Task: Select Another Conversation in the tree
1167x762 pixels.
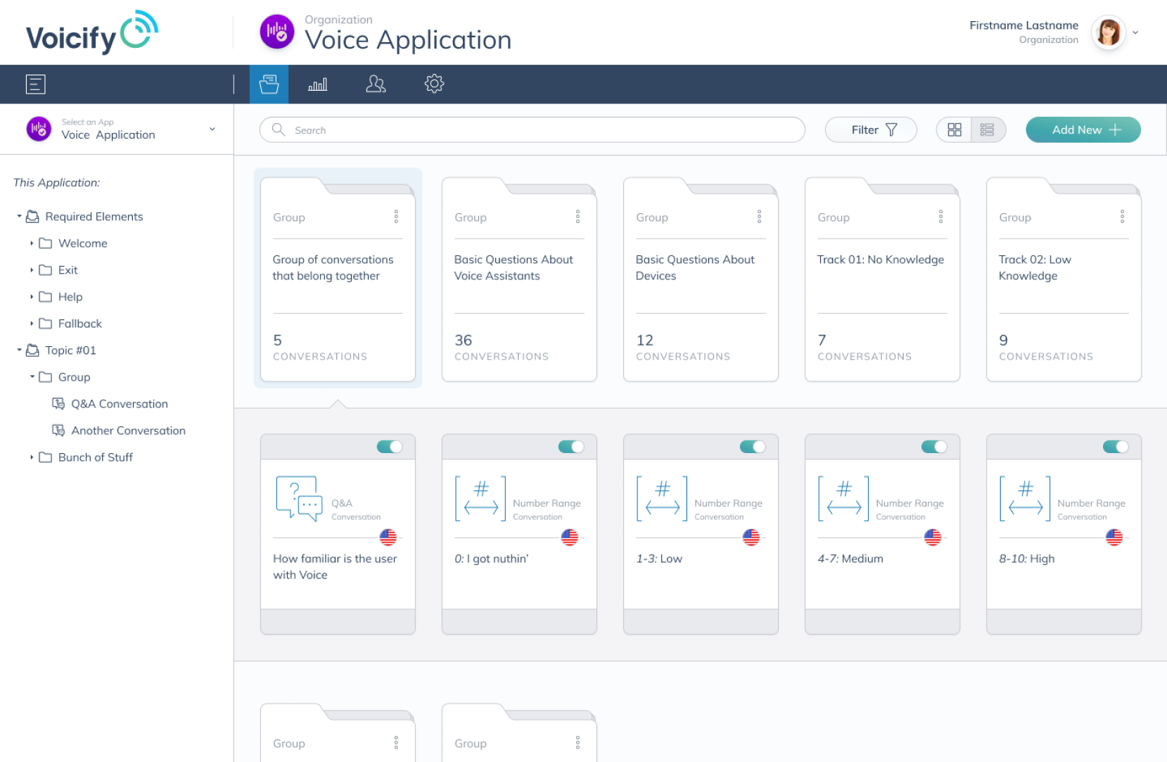Action: pos(128,431)
